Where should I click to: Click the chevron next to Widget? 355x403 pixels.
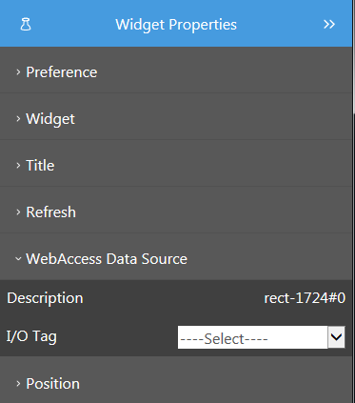tap(18, 119)
